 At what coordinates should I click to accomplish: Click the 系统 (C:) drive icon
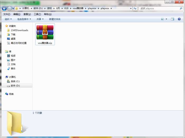(x=8, y=81)
